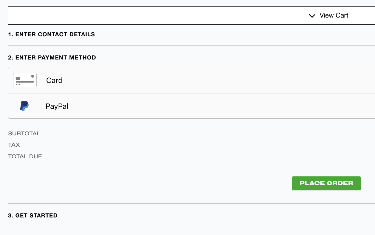The image size is (375, 235).
Task: Select PayPal as payment method
Action: coord(57,106)
